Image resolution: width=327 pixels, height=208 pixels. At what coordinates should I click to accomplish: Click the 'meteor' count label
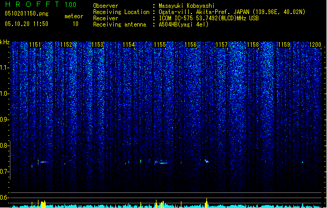[x=74, y=16]
